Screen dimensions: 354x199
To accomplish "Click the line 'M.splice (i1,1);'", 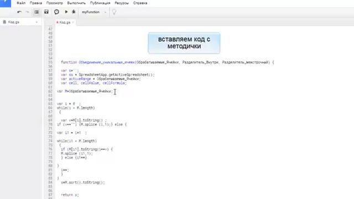I will (77, 154).
